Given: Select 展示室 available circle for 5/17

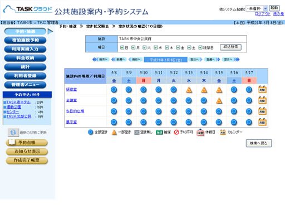Looking at the screenshot, I should pyautogui.click(x=249, y=122).
